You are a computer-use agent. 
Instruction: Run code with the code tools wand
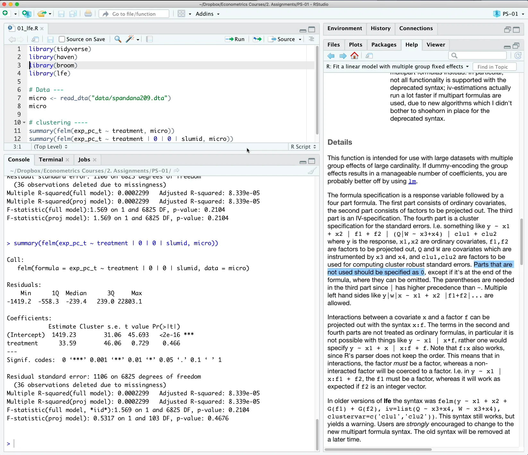point(130,39)
